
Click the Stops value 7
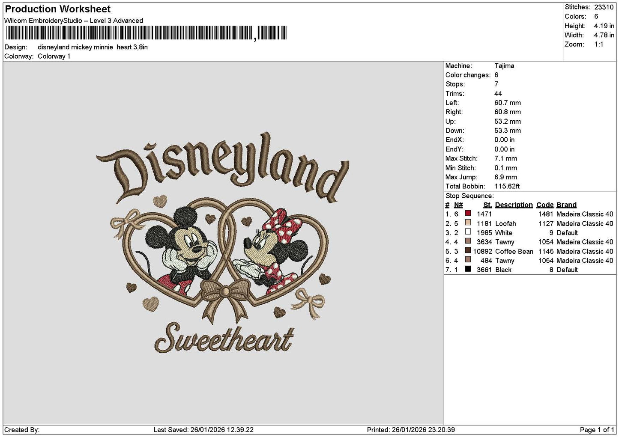[x=496, y=84]
